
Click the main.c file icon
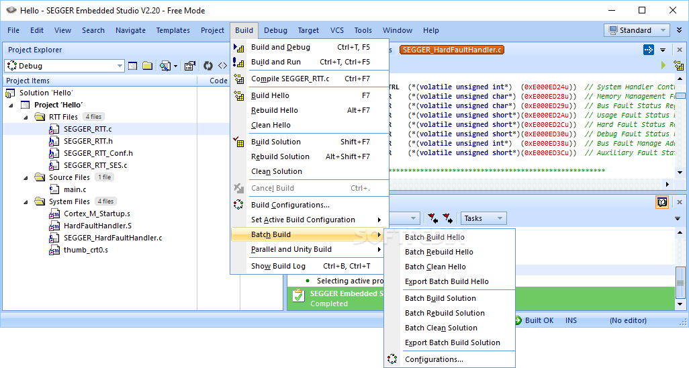coord(54,189)
